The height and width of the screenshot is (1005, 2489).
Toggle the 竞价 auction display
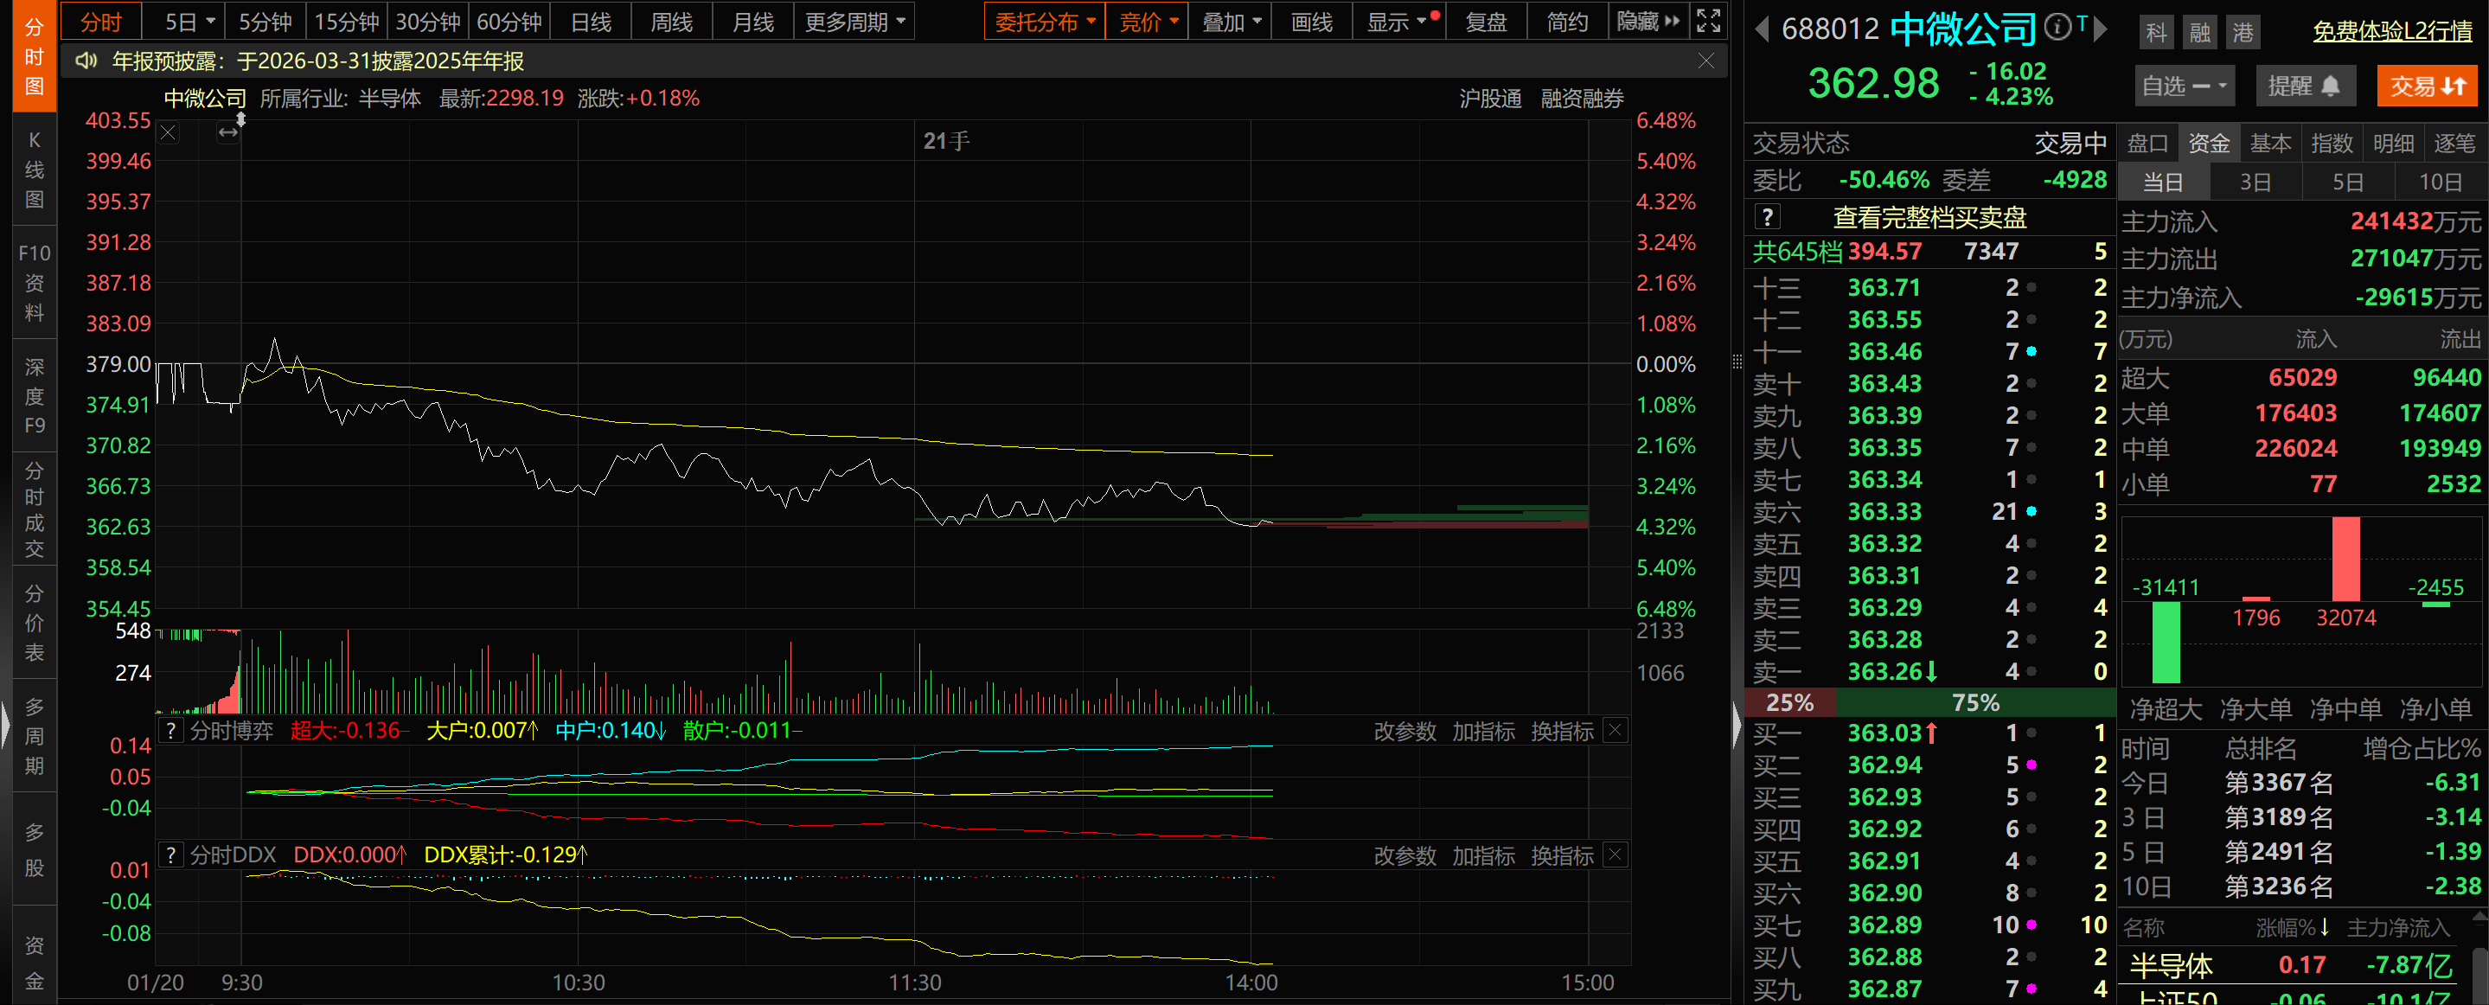coord(1148,22)
